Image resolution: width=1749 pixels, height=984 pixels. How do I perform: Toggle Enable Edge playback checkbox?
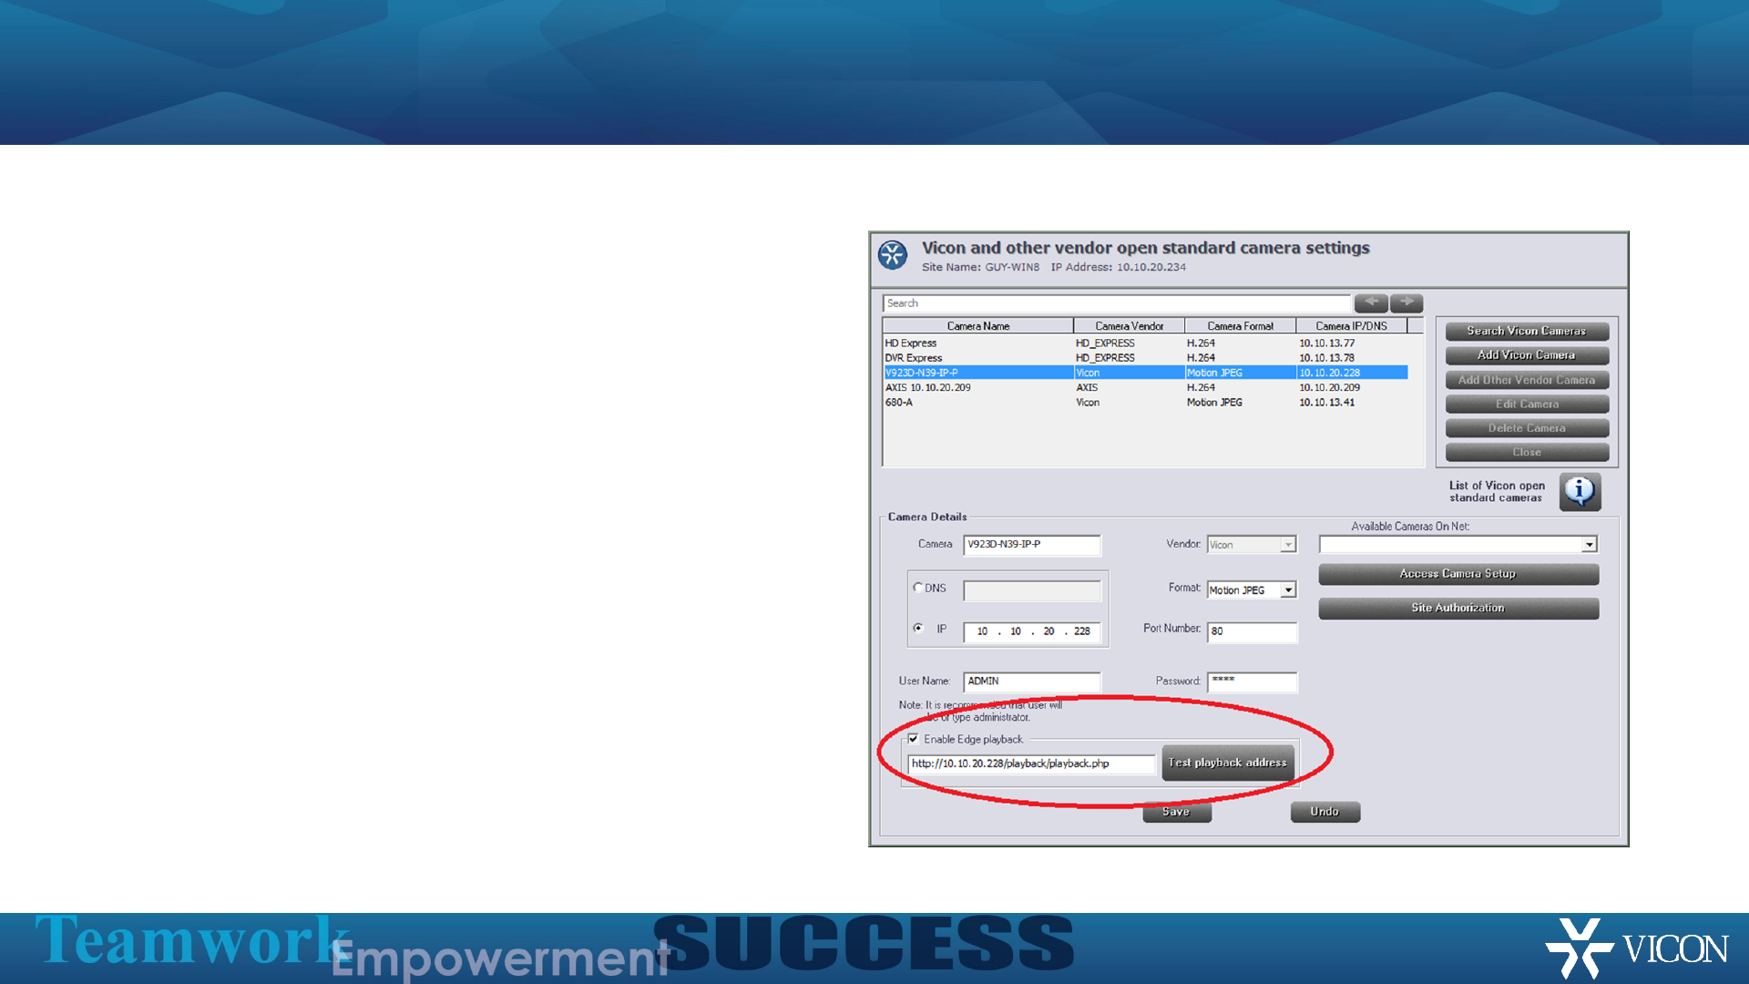[x=913, y=739]
